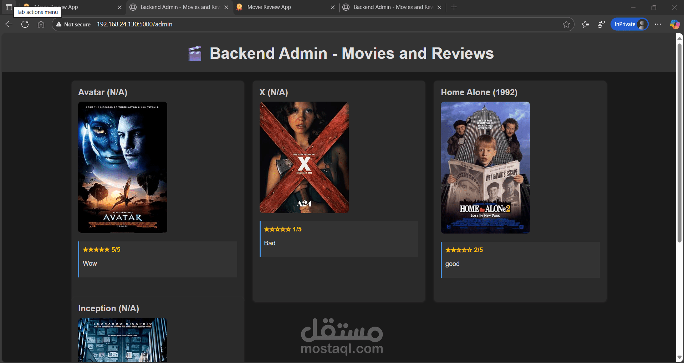Click the "1/5" rating on the X review
This screenshot has width=684, height=363.
[297, 229]
